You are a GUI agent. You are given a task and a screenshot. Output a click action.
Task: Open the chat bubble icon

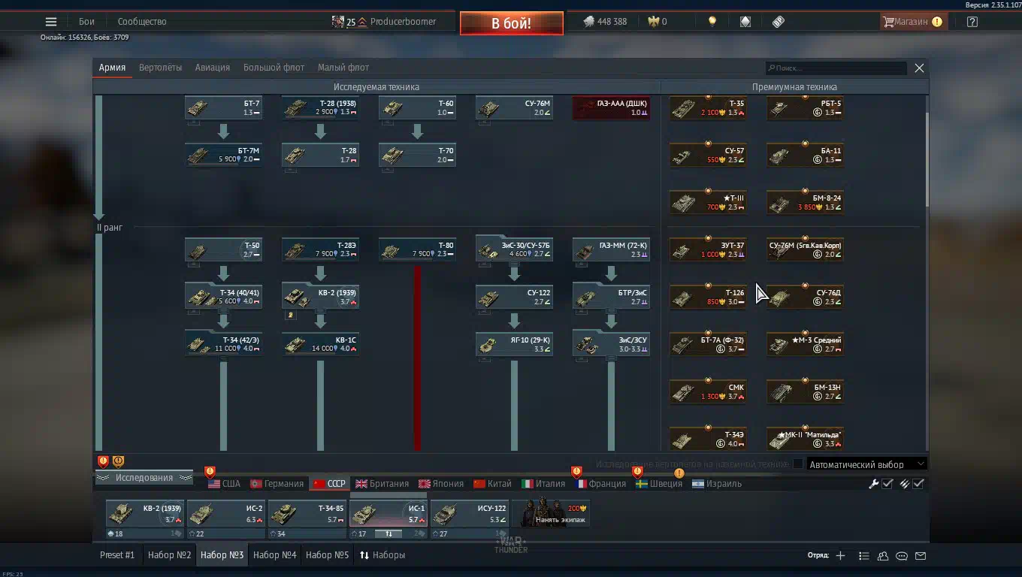pyautogui.click(x=902, y=556)
